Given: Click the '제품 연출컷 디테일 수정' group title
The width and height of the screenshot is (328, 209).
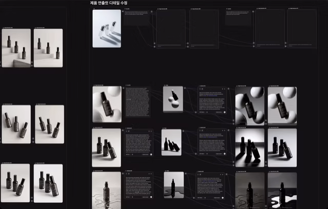Looking at the screenshot, I should pyautogui.click(x=109, y=3).
